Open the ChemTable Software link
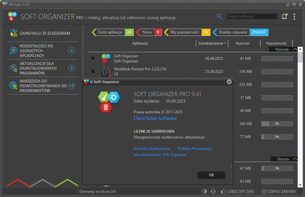 pos(155,118)
